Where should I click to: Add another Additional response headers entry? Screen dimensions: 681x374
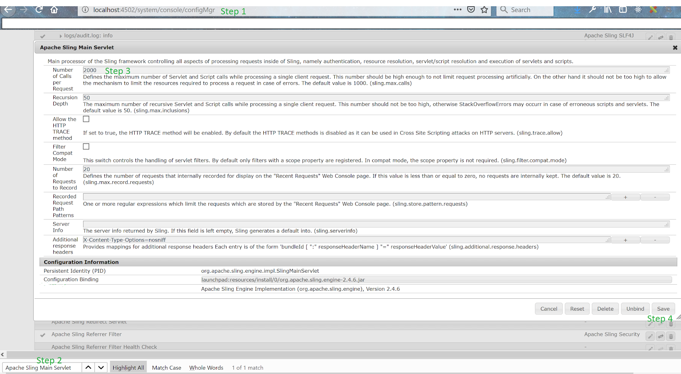click(625, 240)
